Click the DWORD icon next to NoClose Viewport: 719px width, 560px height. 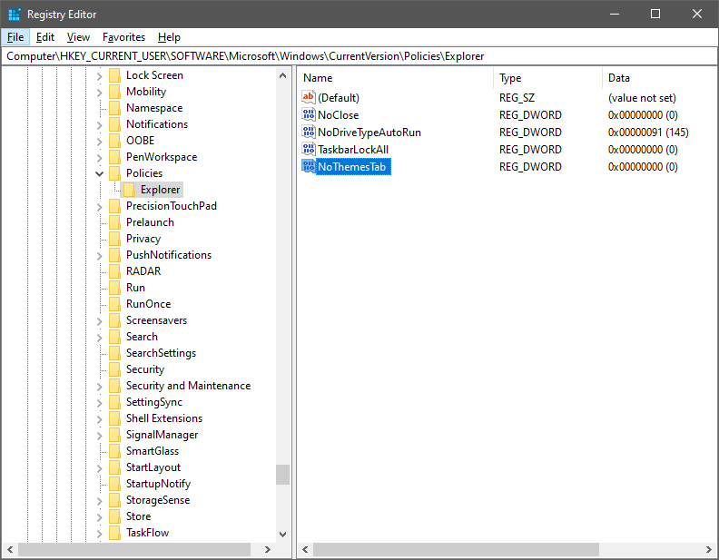point(309,115)
